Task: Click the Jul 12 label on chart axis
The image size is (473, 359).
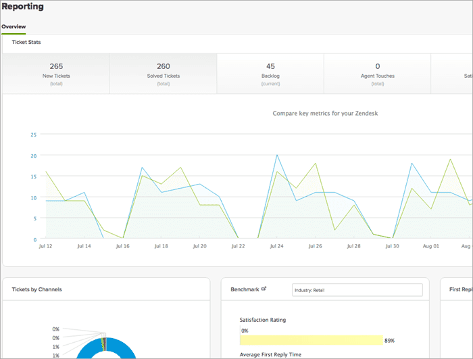Action: (x=46, y=247)
